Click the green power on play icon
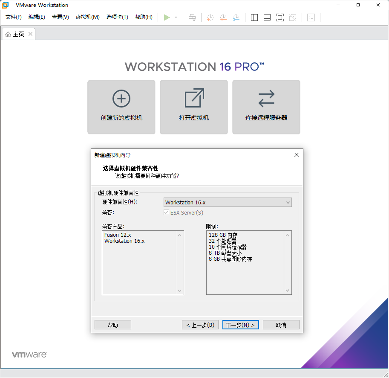Image resolution: width=389 pixels, height=378 pixels. click(x=167, y=17)
